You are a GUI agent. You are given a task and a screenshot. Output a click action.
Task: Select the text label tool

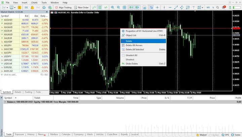click(x=194, y=7)
